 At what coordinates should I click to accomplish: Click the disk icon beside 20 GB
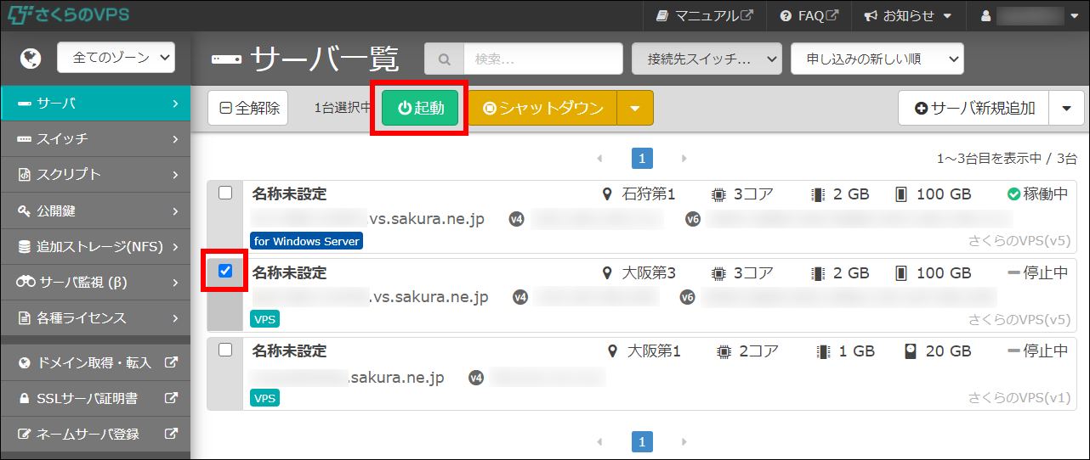point(911,351)
